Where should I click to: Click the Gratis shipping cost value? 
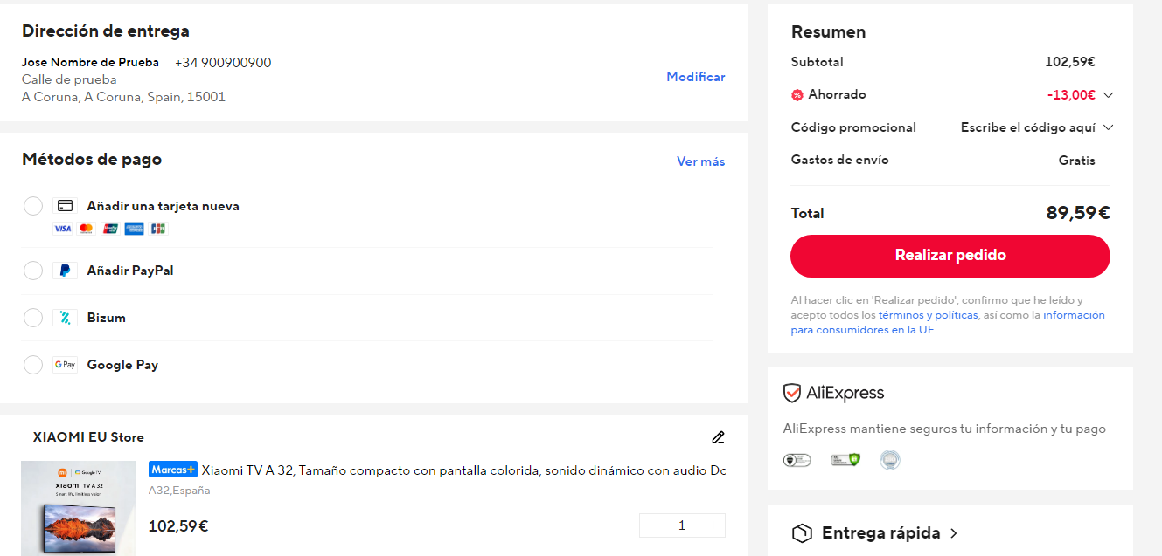coord(1076,161)
